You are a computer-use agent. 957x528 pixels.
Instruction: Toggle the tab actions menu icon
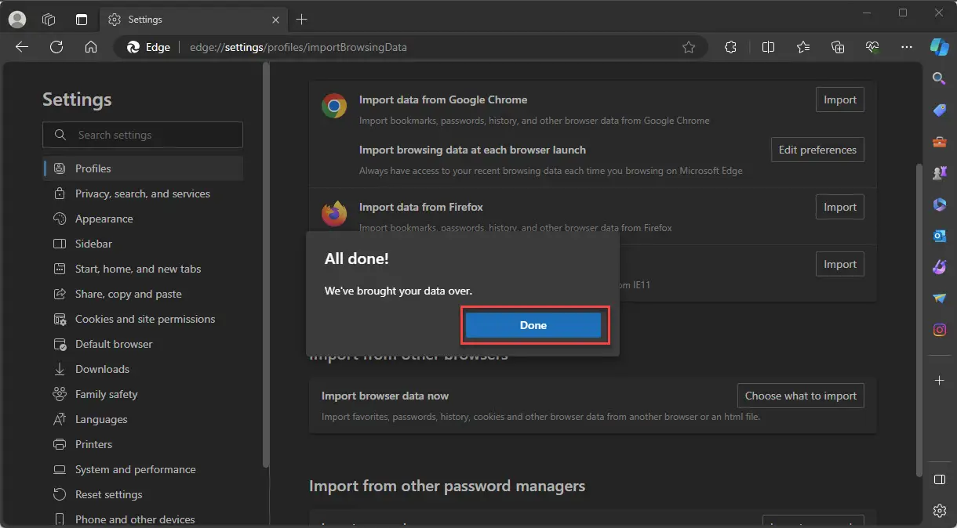tap(82, 20)
